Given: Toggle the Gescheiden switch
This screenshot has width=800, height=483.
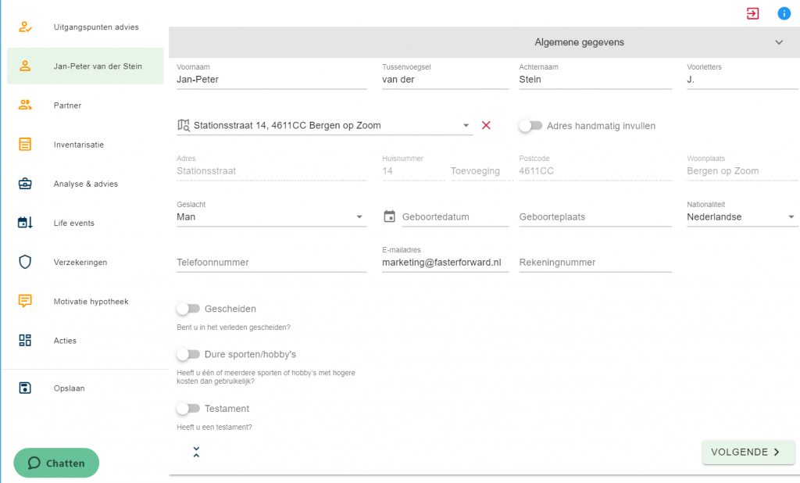Looking at the screenshot, I should point(188,309).
